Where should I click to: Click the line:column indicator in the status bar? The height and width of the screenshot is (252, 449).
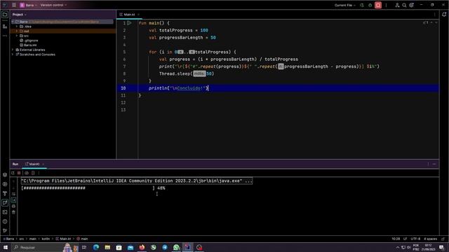(396, 239)
